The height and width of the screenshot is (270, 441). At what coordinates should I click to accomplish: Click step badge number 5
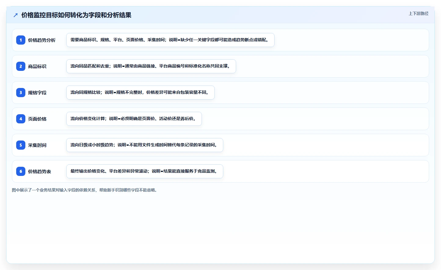coord(21,145)
